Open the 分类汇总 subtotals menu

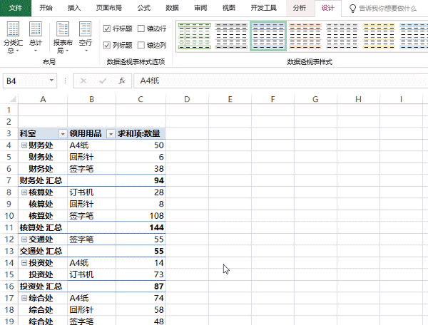point(13,37)
